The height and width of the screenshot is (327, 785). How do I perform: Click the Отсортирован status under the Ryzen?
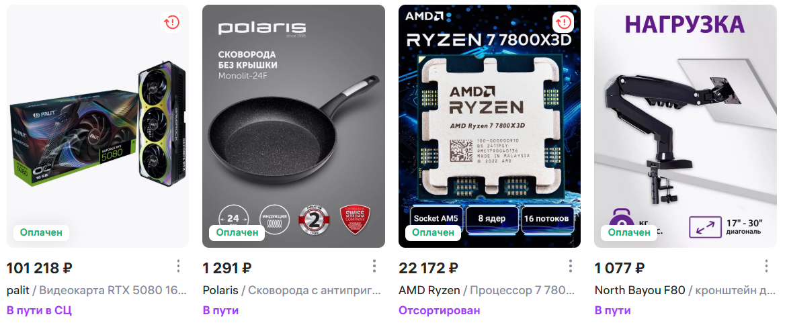pyautogui.click(x=439, y=310)
